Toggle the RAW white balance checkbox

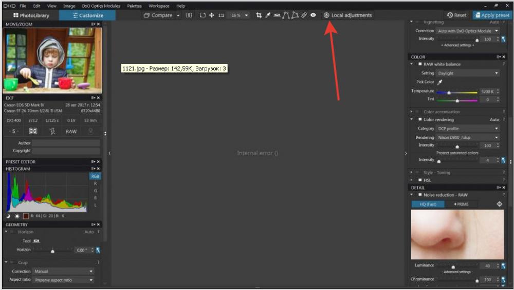pos(419,64)
